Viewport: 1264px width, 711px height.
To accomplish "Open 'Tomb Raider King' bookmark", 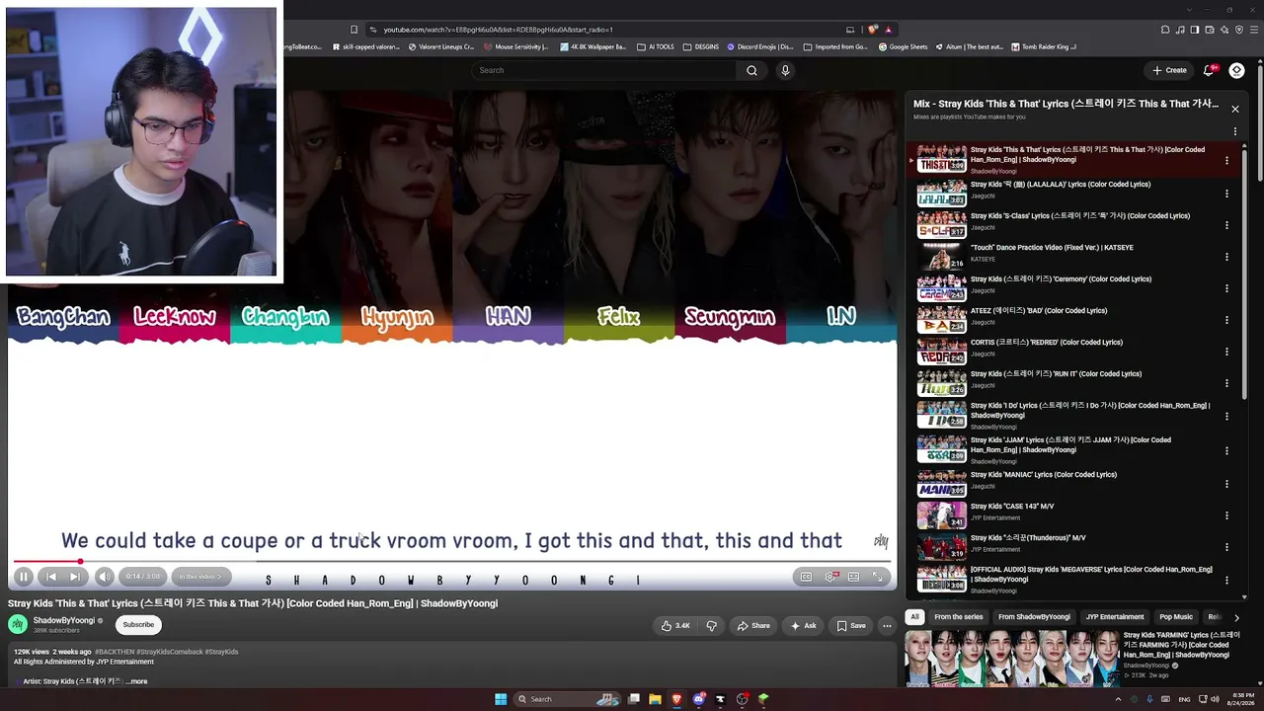I will [1043, 46].
